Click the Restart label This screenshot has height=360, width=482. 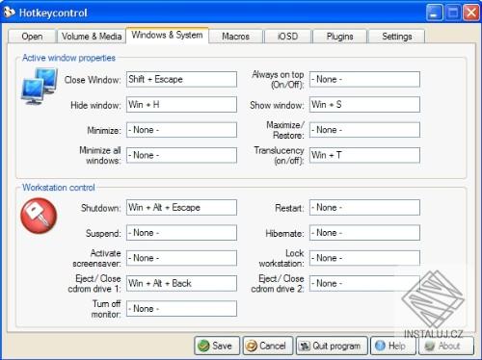(x=289, y=208)
